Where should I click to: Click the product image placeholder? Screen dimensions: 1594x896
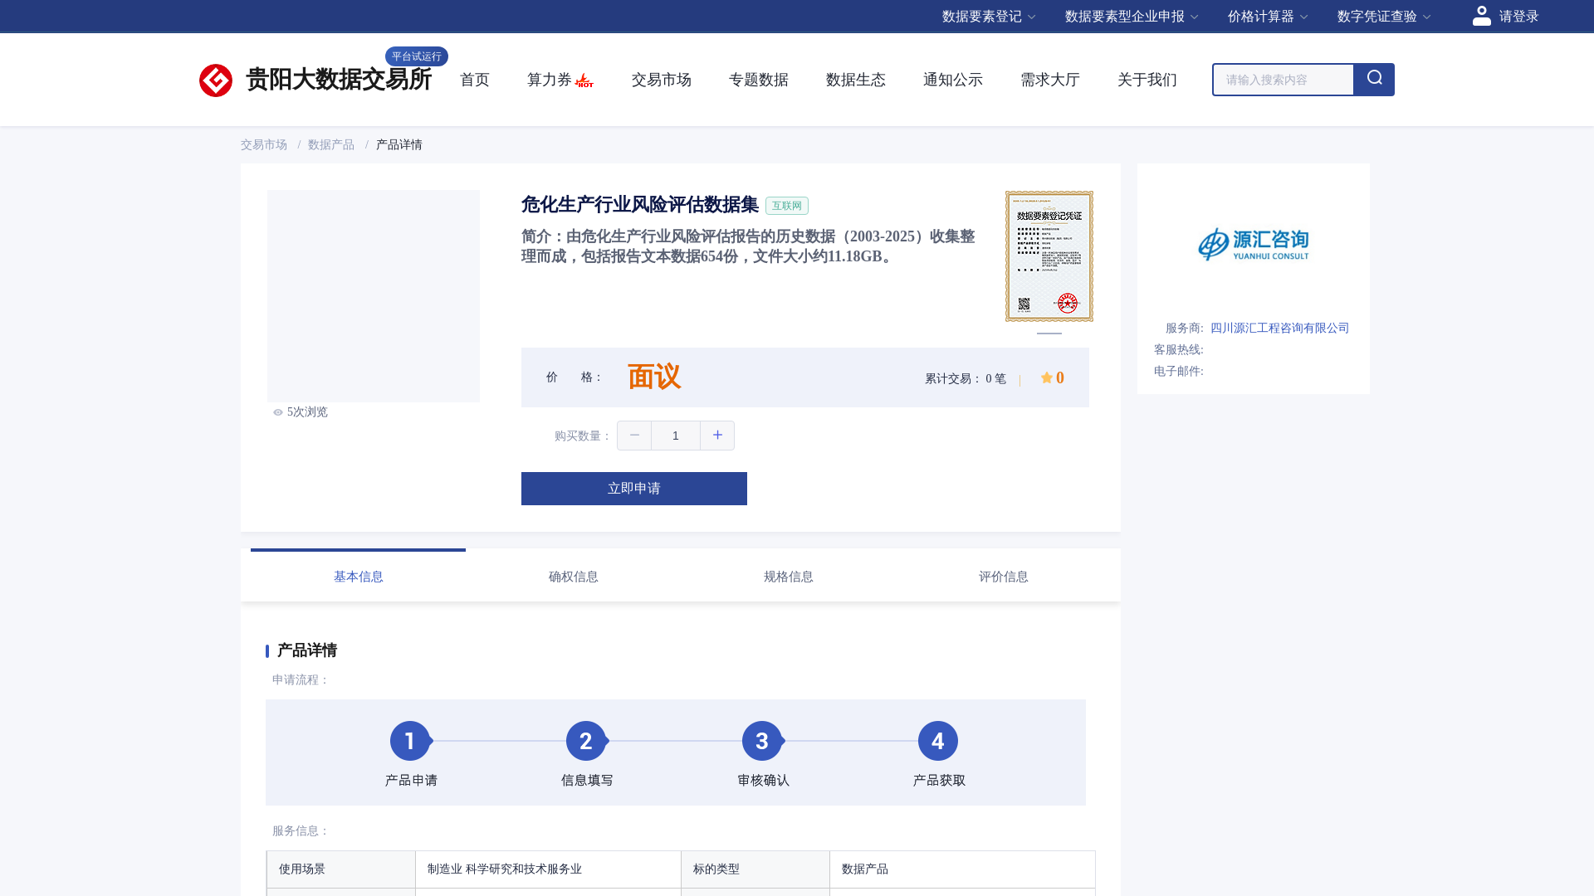pyautogui.click(x=374, y=296)
